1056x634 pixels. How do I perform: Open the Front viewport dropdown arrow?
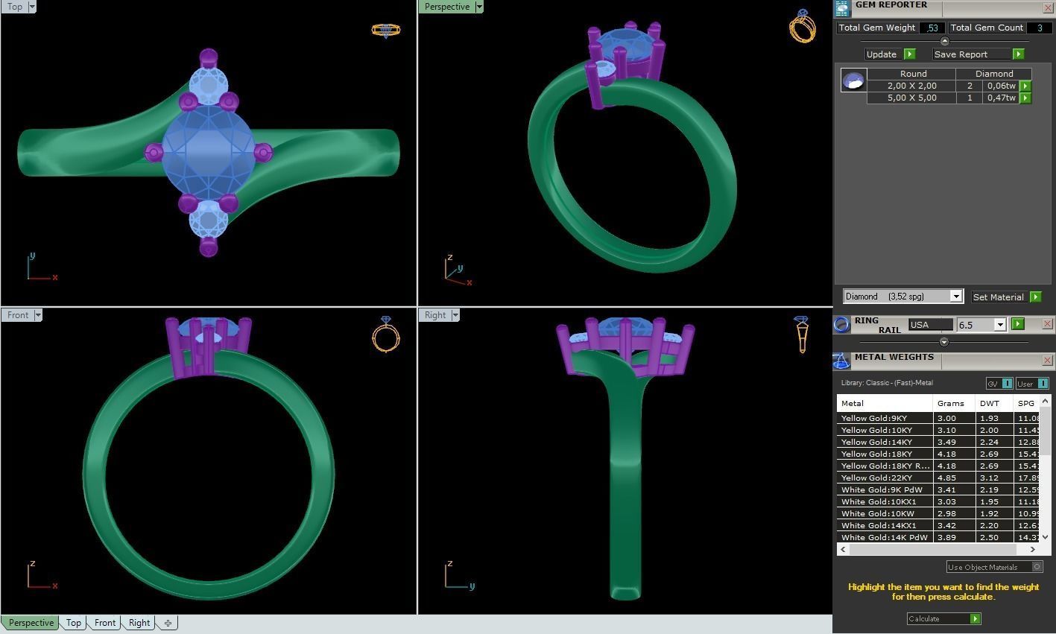coord(38,315)
